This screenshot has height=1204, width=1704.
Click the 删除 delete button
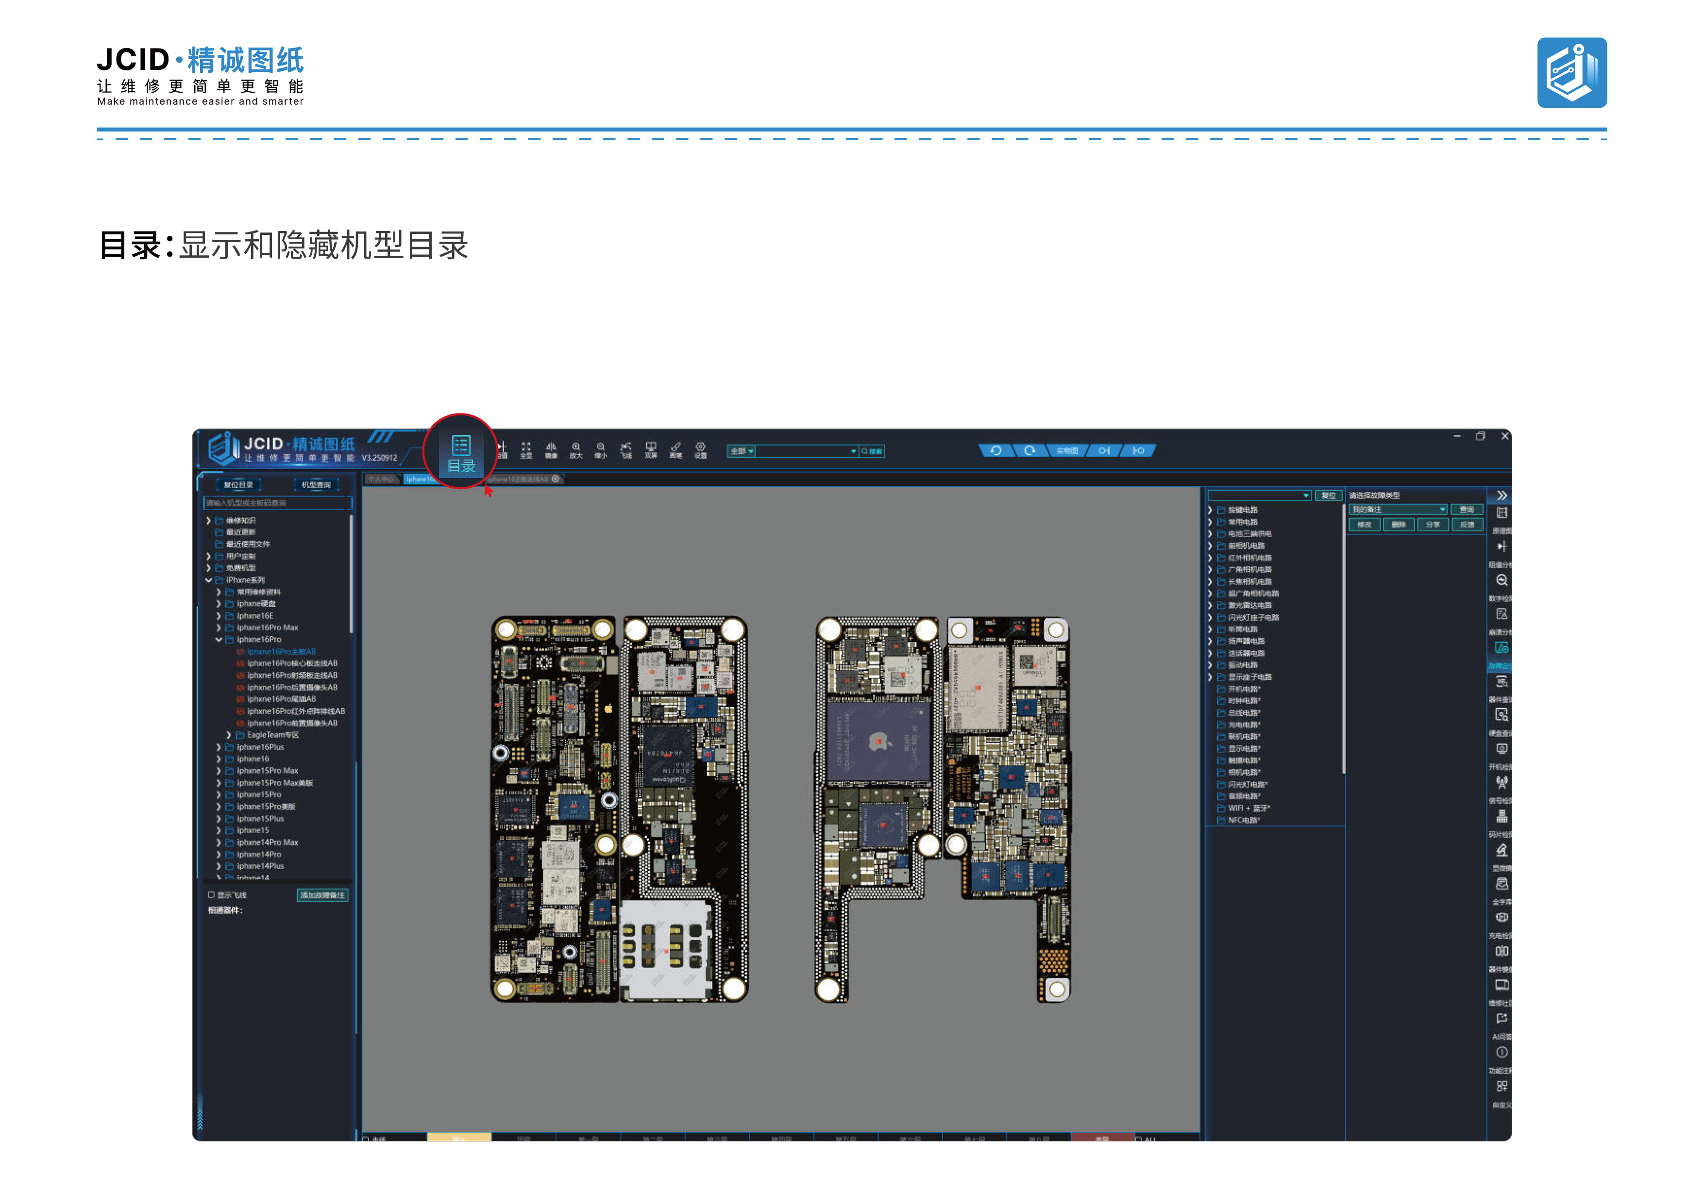pos(1398,525)
